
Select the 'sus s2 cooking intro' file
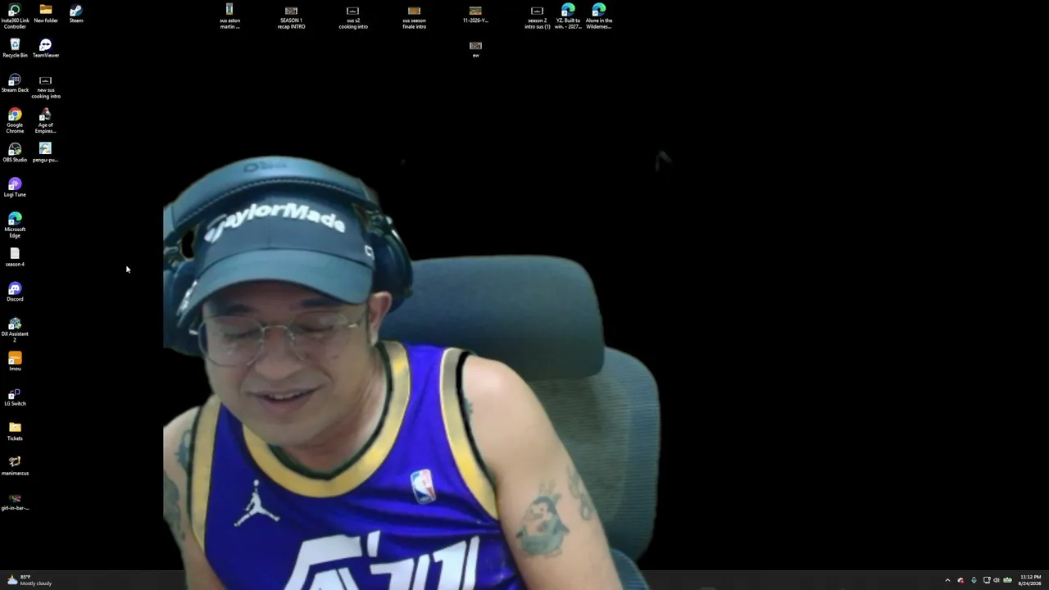tap(353, 16)
